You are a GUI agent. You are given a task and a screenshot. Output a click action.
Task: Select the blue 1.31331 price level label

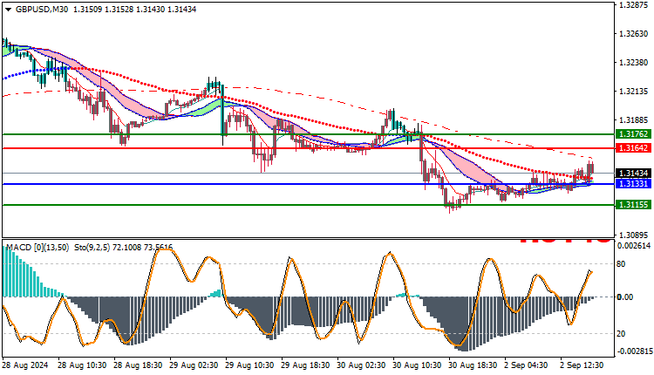pyautogui.click(x=633, y=183)
